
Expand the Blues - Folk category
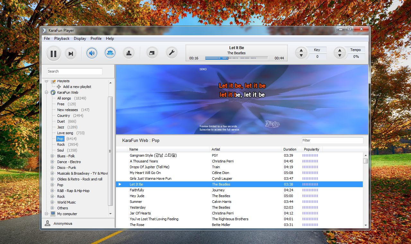click(x=52, y=156)
